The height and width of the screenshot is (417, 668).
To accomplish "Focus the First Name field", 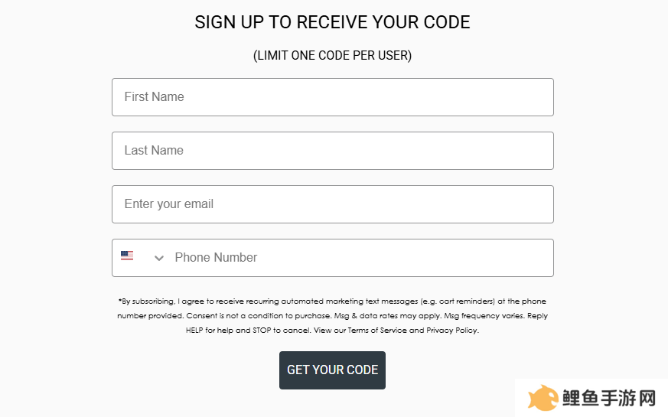I will pyautogui.click(x=333, y=97).
